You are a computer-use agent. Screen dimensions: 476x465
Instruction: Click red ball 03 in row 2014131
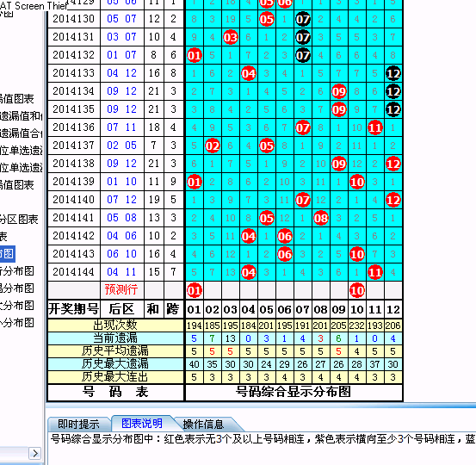coord(231,38)
